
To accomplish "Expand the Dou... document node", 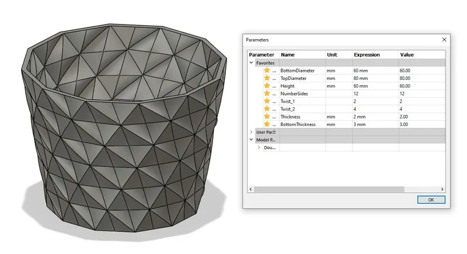I will click(x=259, y=147).
